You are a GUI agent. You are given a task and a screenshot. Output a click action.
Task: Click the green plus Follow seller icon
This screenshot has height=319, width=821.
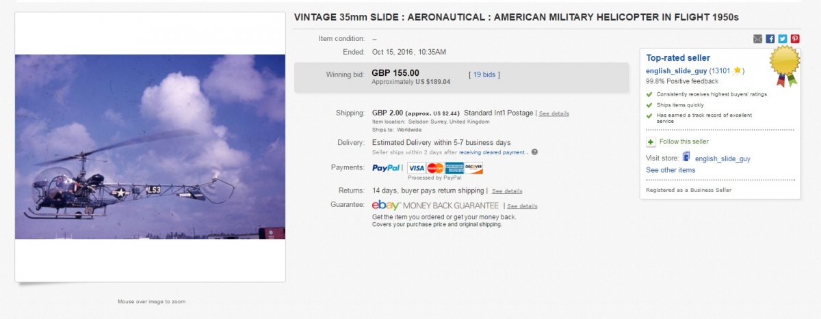pyautogui.click(x=651, y=142)
